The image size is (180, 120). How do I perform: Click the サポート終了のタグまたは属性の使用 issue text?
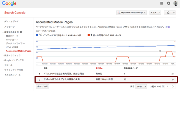(61, 79)
